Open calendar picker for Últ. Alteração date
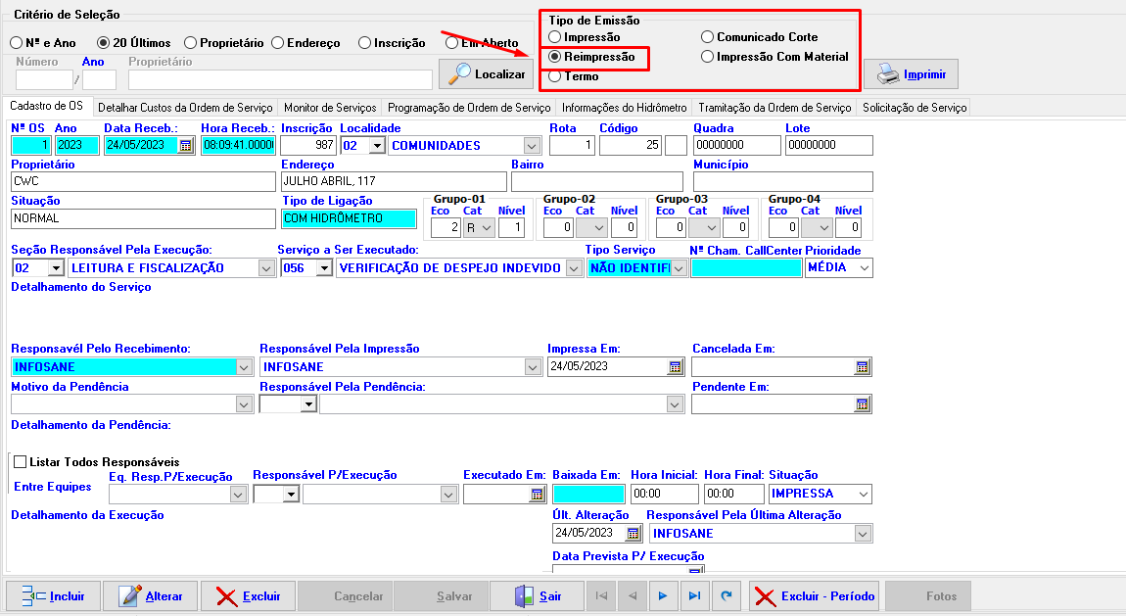The width and height of the screenshot is (1126, 616). point(633,534)
